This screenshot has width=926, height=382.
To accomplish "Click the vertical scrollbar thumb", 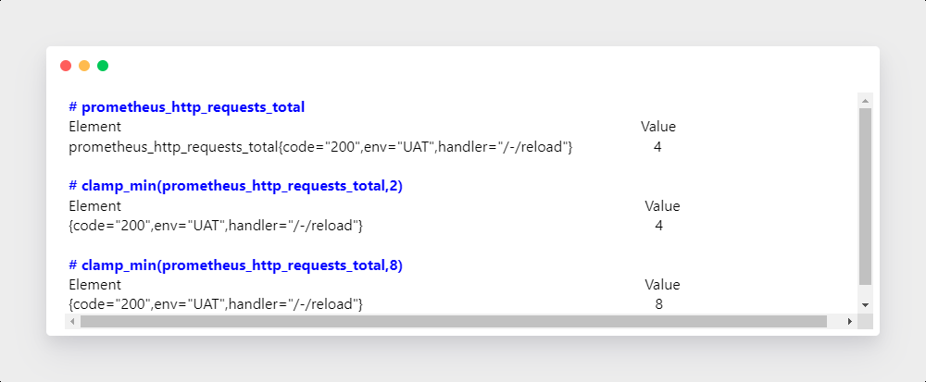I will point(865,196).
